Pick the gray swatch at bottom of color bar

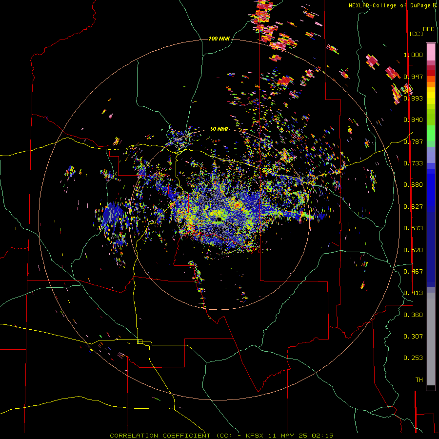tap(431, 339)
